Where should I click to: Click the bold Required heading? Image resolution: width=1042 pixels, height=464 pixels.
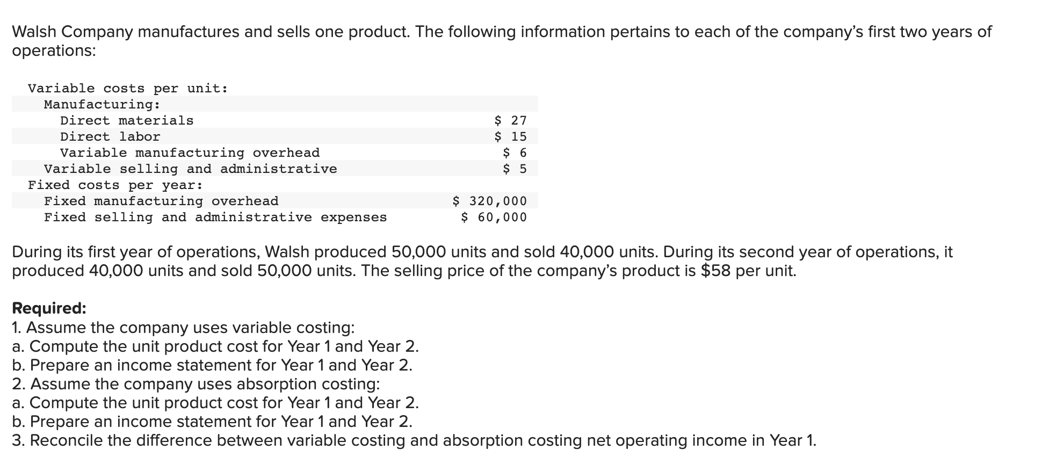click(x=49, y=308)
